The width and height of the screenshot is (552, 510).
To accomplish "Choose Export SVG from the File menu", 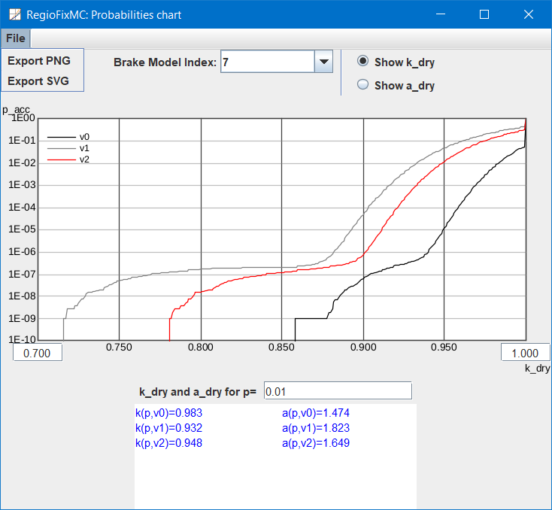I will click(x=38, y=81).
